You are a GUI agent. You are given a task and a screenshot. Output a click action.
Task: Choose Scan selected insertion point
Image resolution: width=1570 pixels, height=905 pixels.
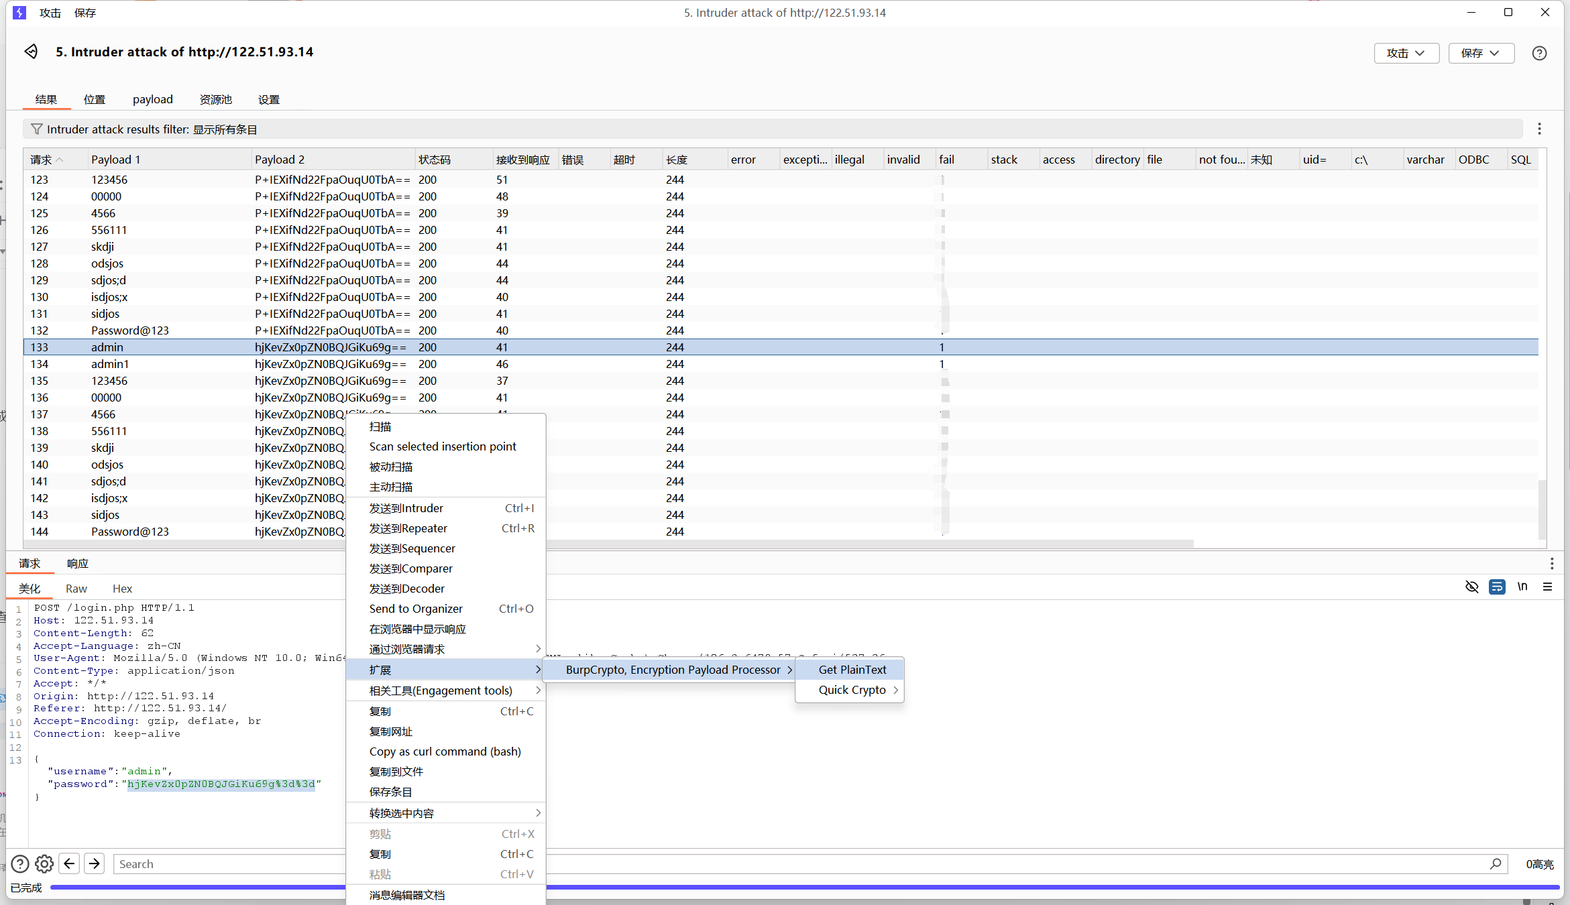point(446,446)
